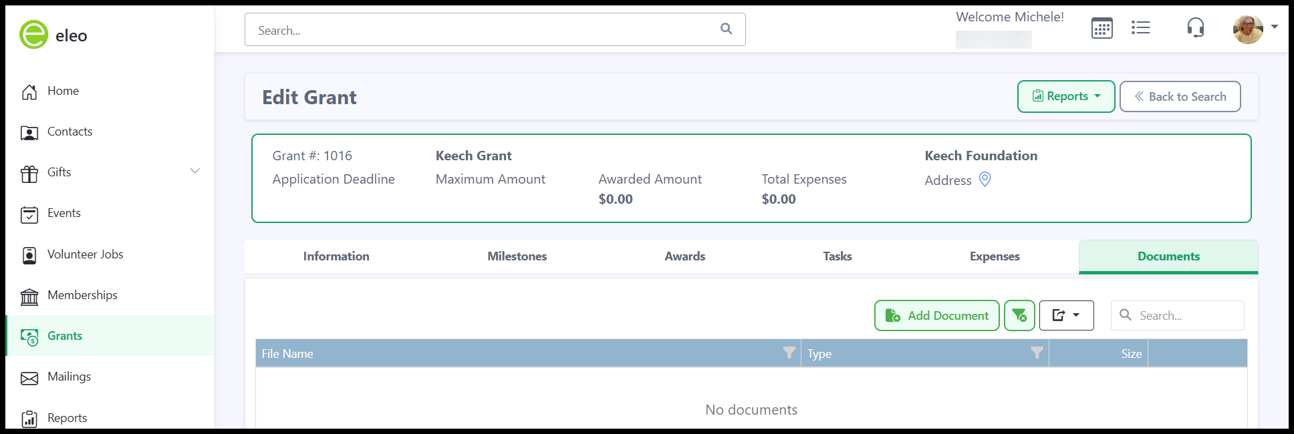The width and height of the screenshot is (1294, 434).
Task: Click the eleo logo
Action: [53, 35]
